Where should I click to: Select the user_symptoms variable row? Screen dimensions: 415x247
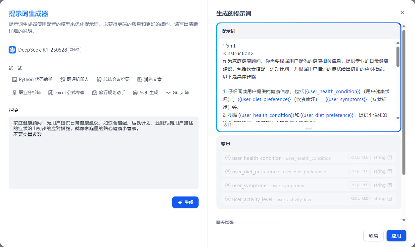coord(309,185)
